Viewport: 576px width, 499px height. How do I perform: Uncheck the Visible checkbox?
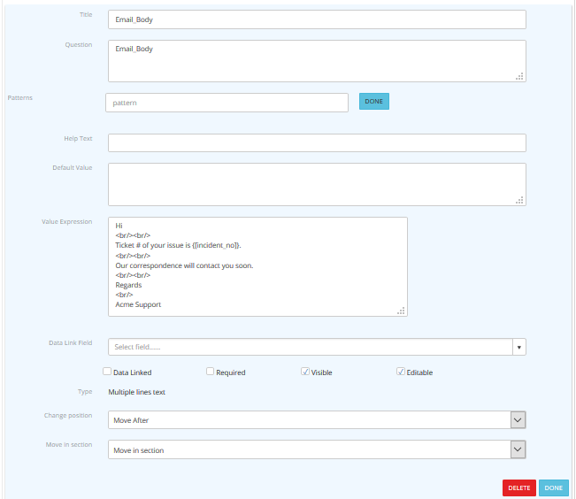click(305, 372)
